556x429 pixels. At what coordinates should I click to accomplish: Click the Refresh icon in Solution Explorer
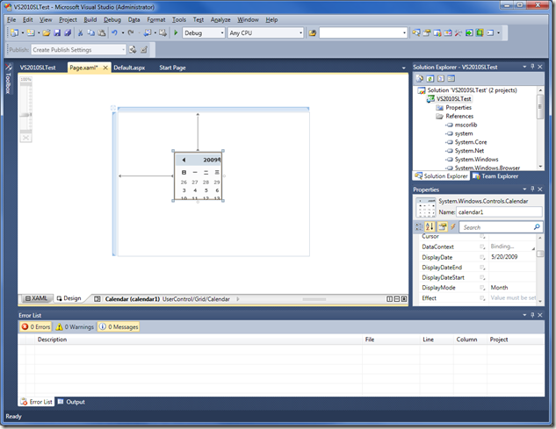click(x=430, y=78)
